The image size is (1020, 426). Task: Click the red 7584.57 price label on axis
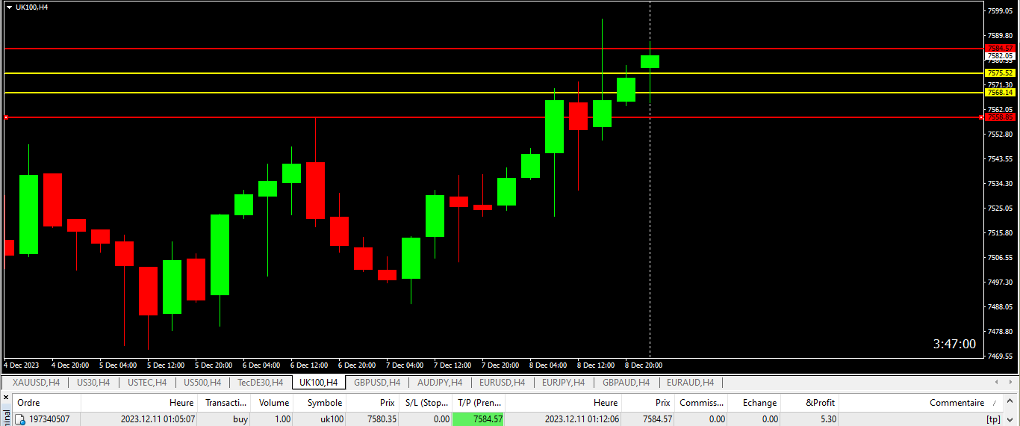point(1000,48)
